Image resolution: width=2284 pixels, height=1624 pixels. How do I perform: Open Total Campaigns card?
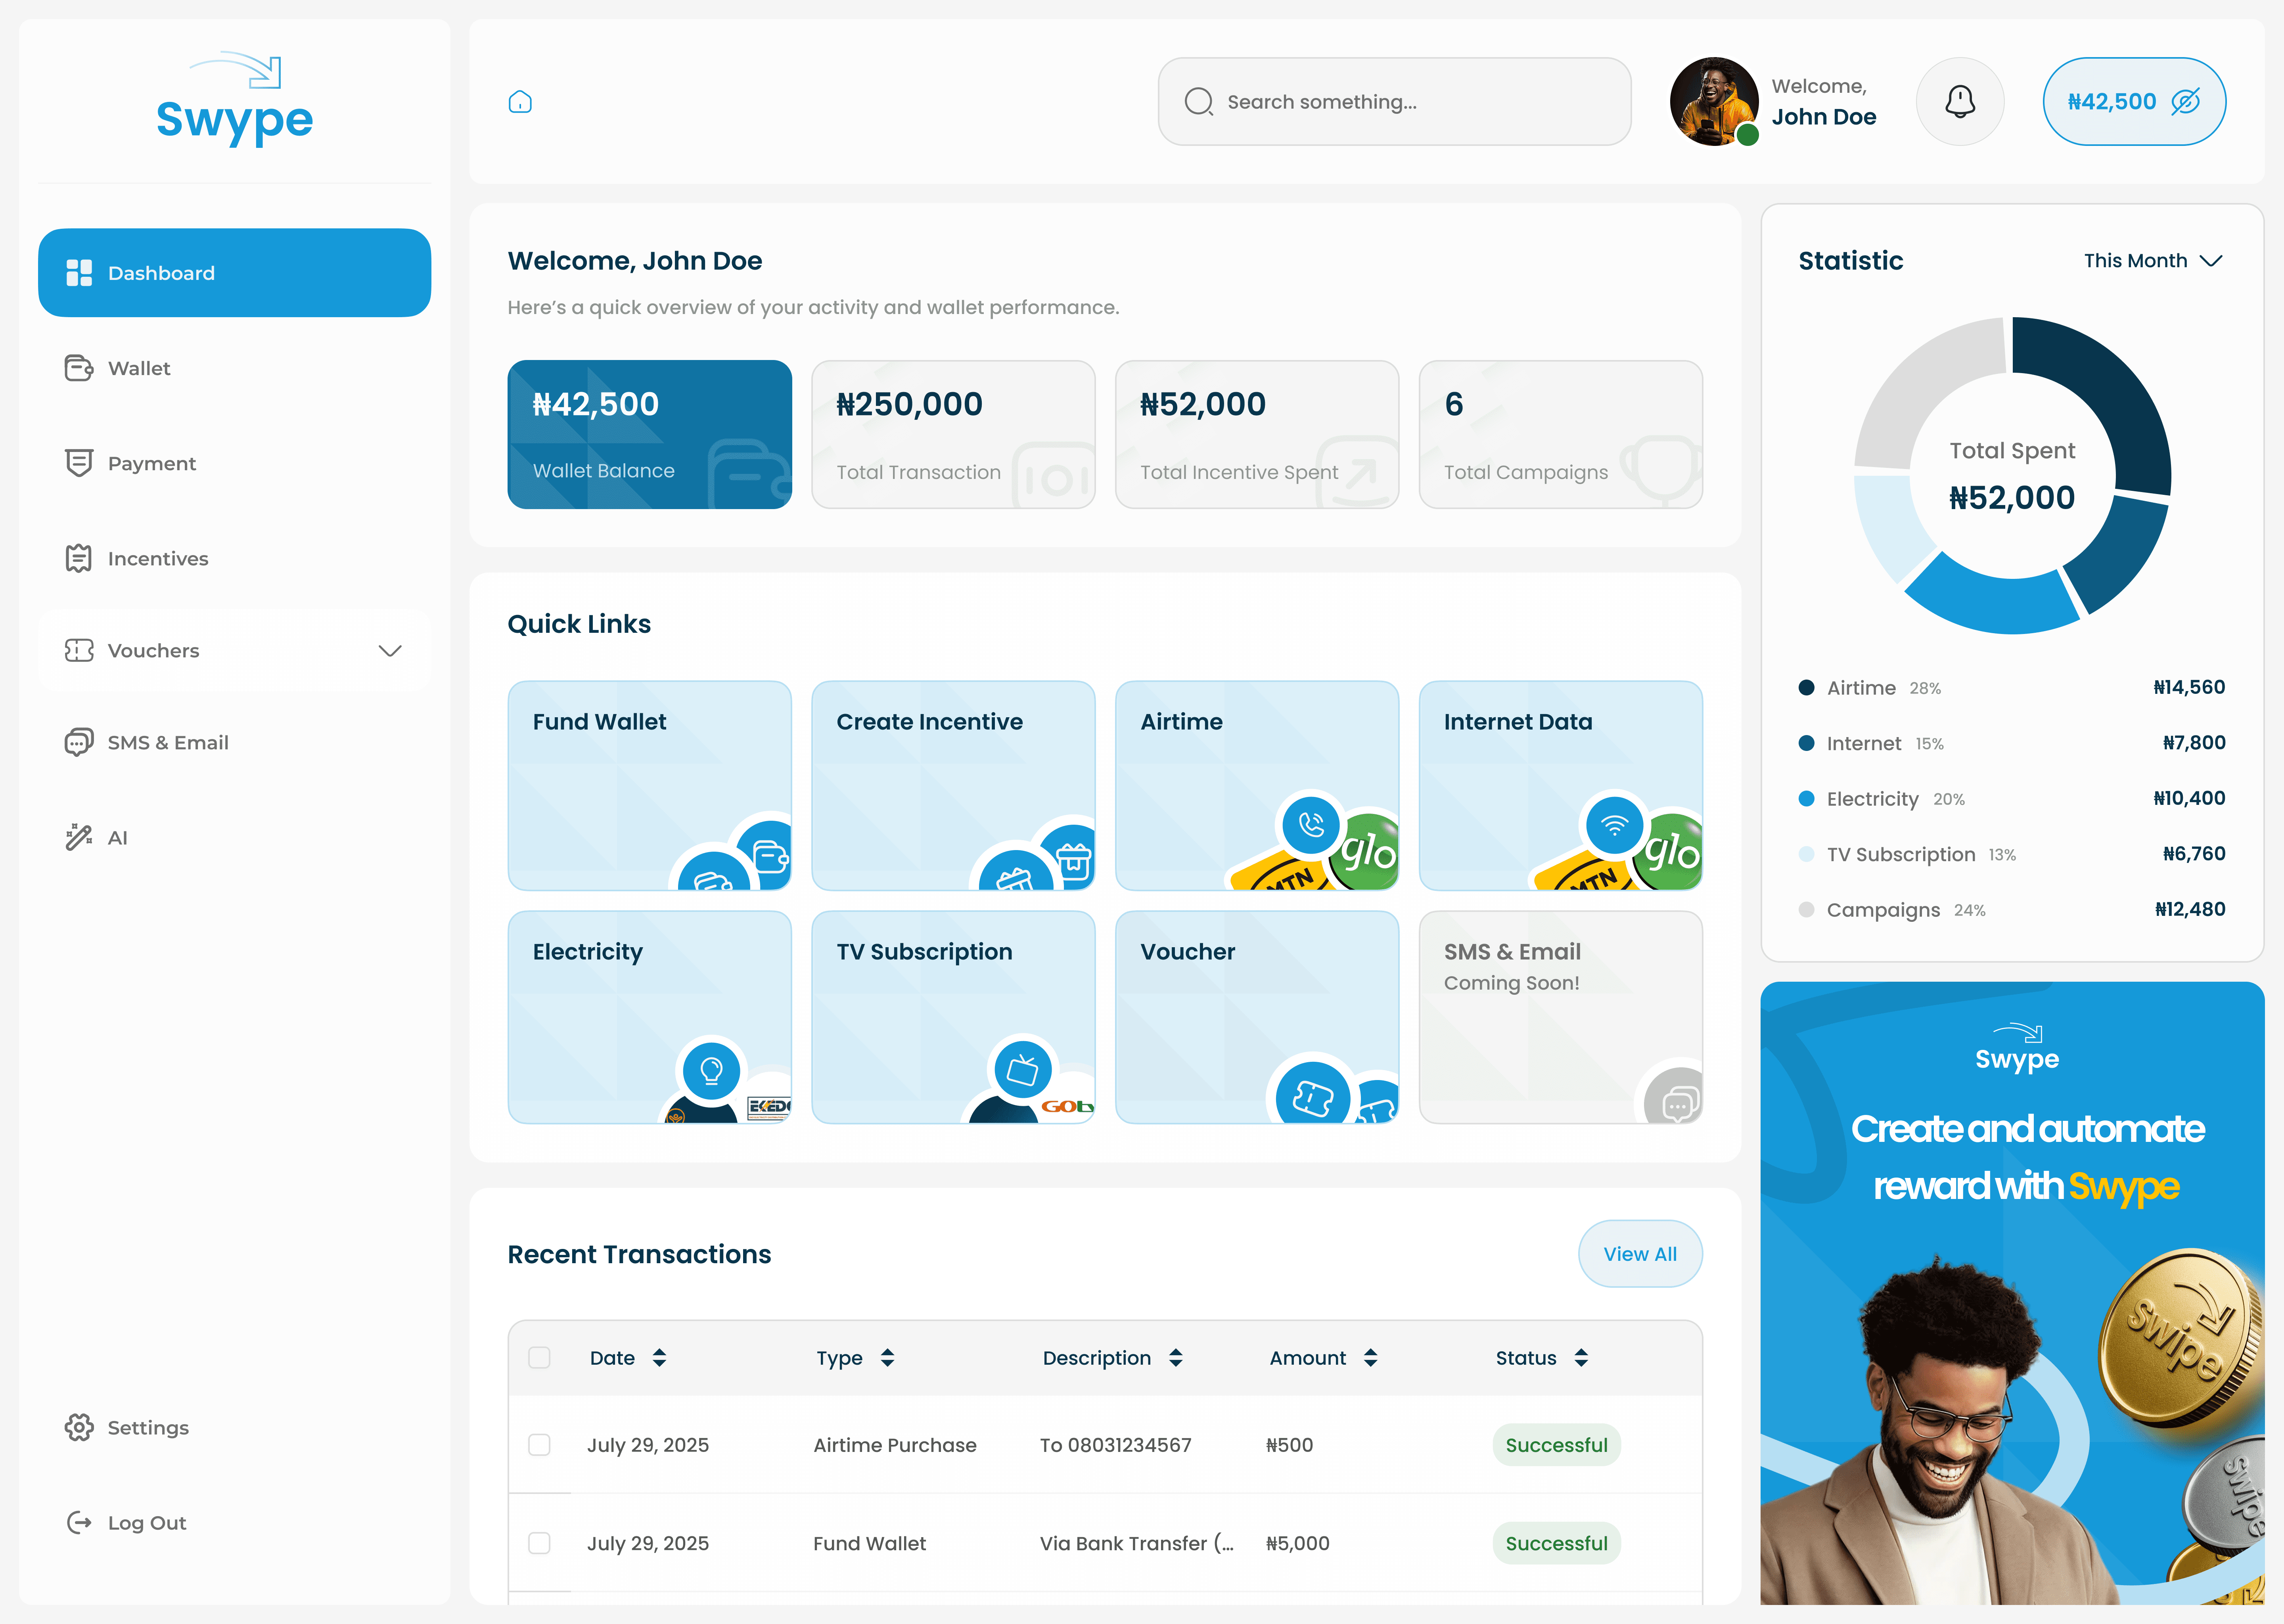(1561, 435)
